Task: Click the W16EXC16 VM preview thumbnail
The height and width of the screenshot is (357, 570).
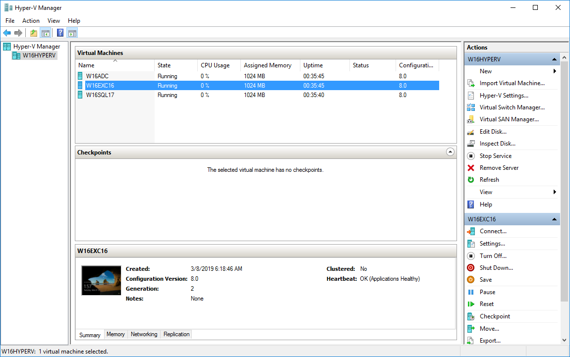Action: (101, 280)
